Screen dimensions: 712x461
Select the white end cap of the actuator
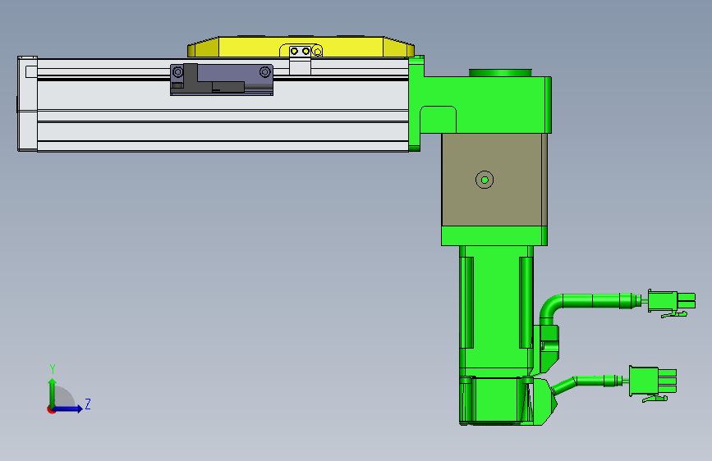[27, 104]
